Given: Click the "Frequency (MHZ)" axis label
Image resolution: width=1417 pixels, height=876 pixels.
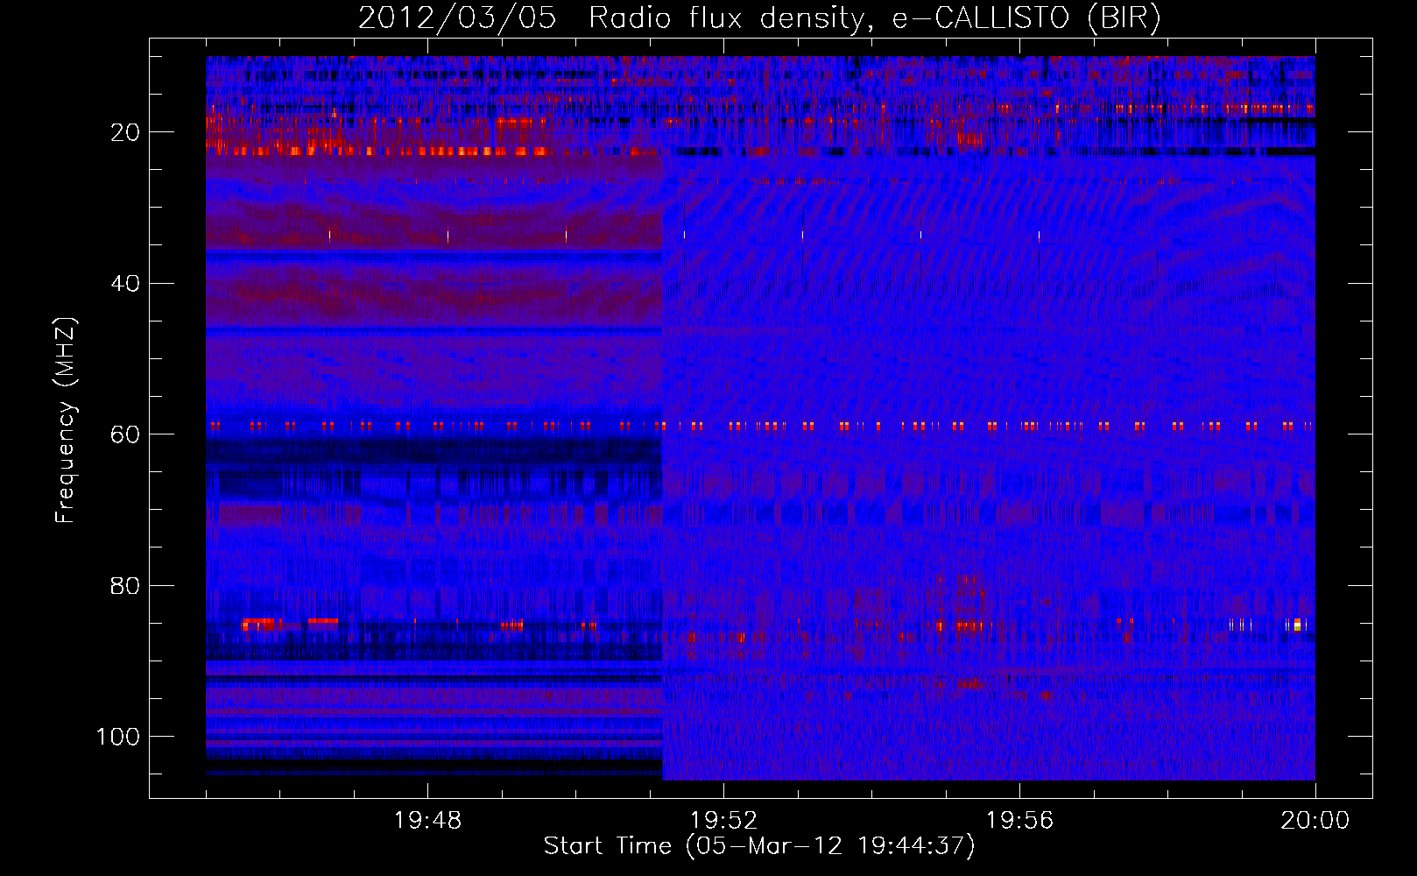Looking at the screenshot, I should point(66,420).
